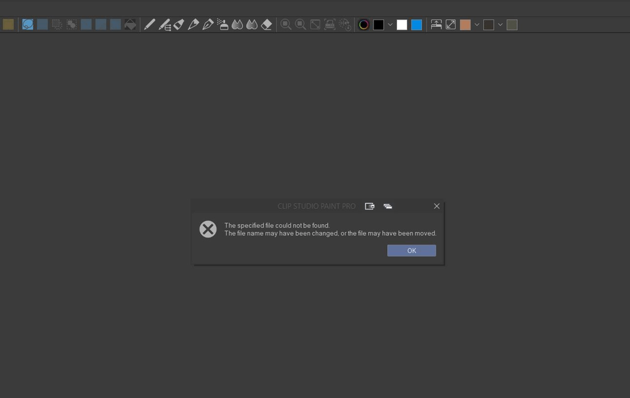Select the white main color swatch
This screenshot has height=398, width=630.
pos(401,24)
